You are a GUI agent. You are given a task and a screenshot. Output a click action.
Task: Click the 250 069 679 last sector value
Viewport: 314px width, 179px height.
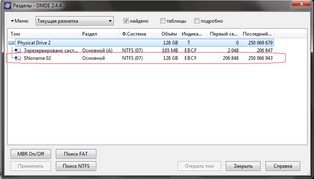tap(260, 43)
